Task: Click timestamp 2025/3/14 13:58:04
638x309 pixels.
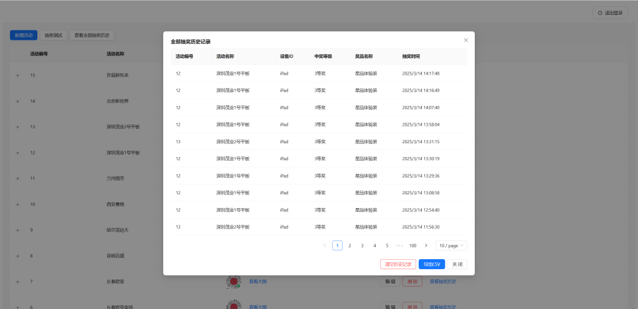Action: pyautogui.click(x=421, y=125)
